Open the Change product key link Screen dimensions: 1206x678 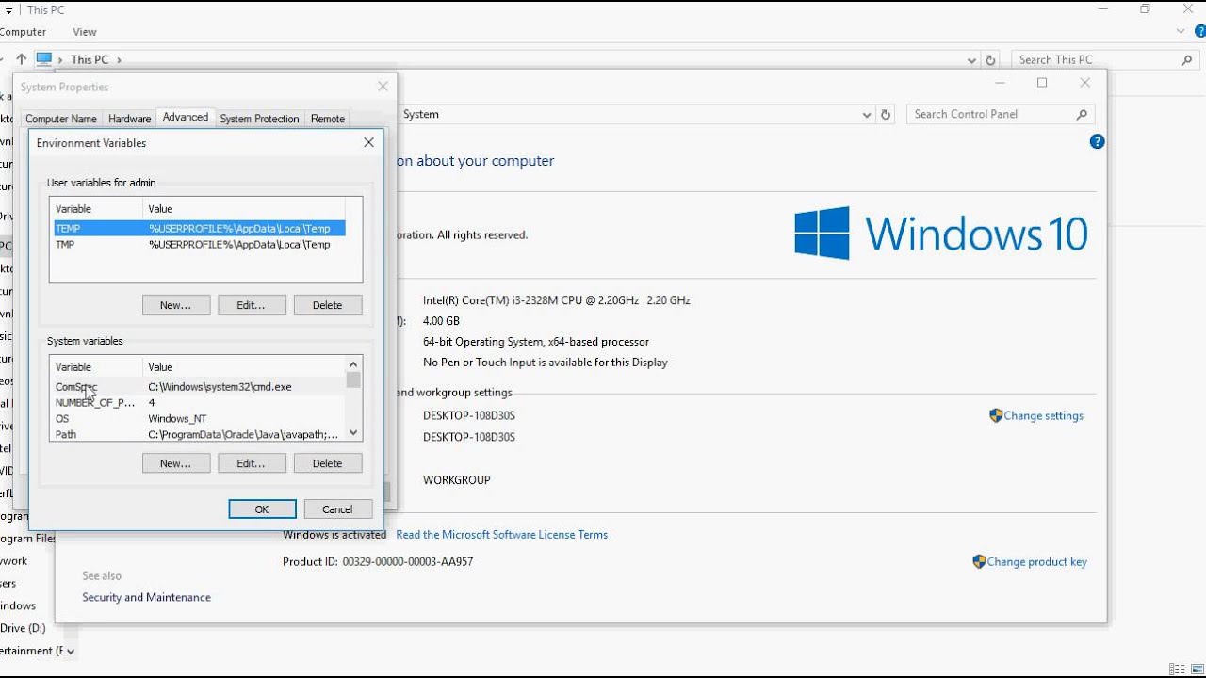point(1037,561)
